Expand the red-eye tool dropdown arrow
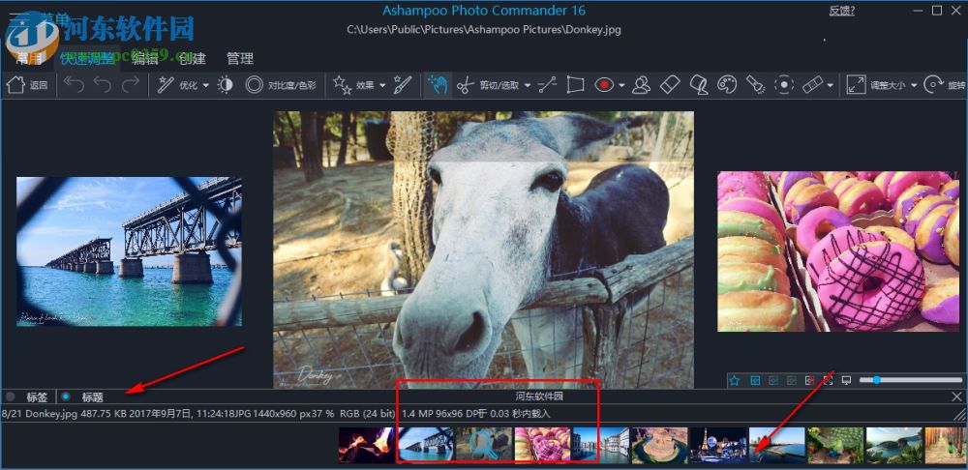Screen dimensions: 968x470 pyautogui.click(x=621, y=85)
